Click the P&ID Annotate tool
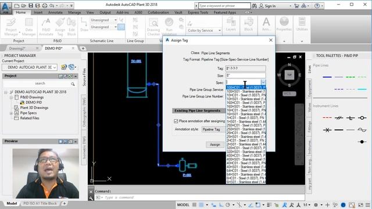The height and width of the screenshot is (209, 372). 46,27
